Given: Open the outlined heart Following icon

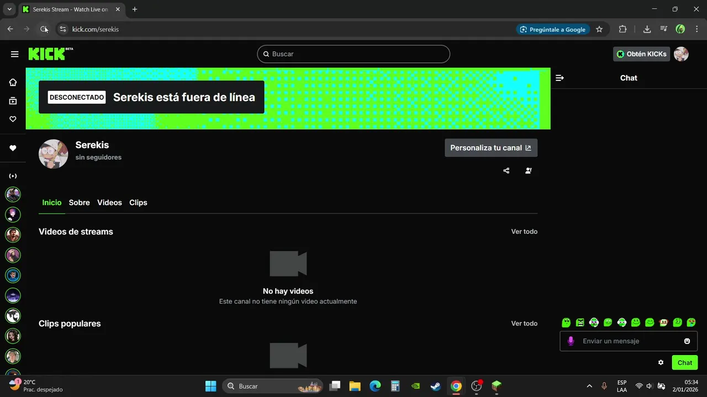Looking at the screenshot, I should point(13,119).
